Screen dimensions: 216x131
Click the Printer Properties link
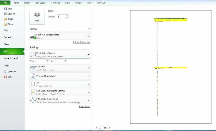[x=82, y=43]
